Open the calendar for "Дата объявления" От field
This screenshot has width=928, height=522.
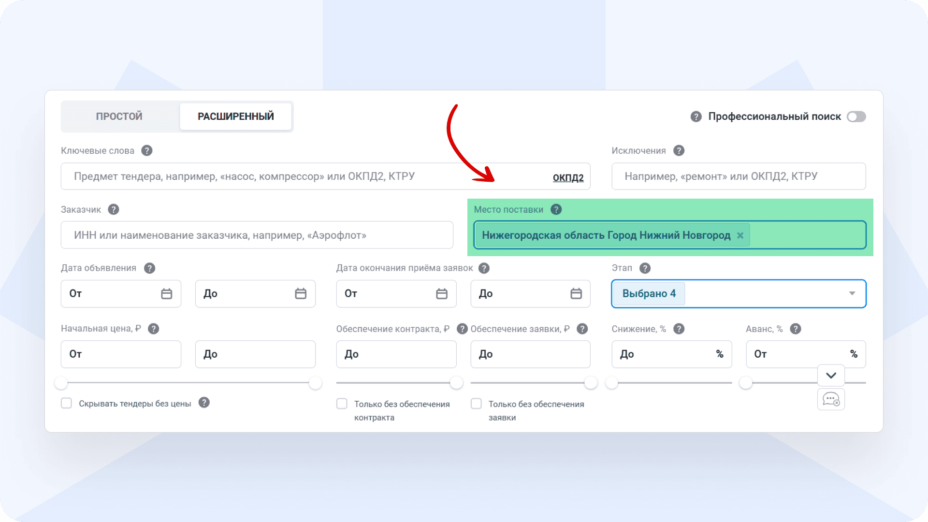166,293
